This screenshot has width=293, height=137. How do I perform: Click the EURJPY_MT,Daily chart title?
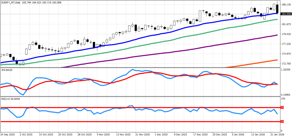[11, 2]
